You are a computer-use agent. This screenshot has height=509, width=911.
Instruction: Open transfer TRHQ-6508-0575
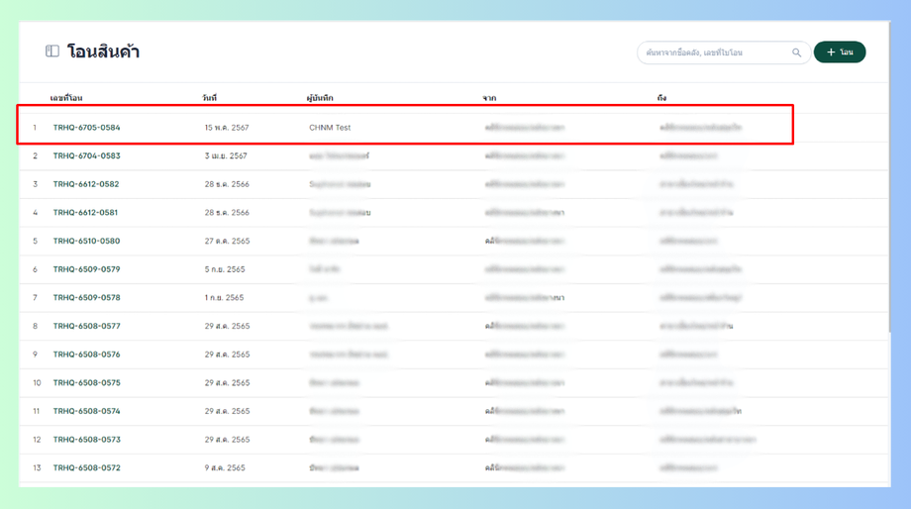[86, 383]
